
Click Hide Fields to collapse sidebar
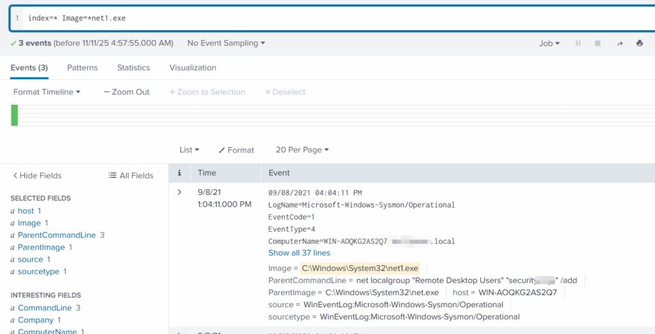click(x=37, y=176)
